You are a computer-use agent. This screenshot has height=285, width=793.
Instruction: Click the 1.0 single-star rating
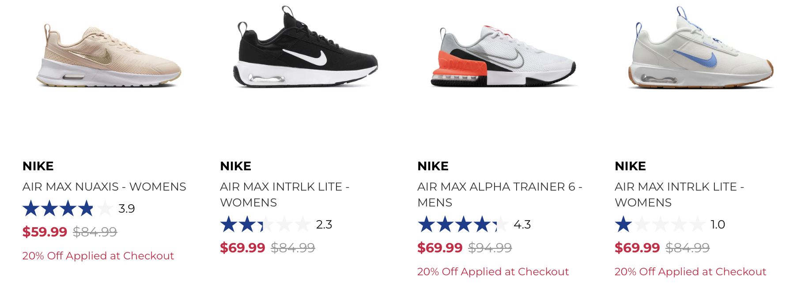pos(670,225)
